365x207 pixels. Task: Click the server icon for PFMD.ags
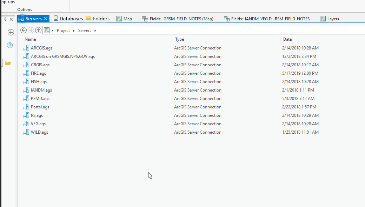[x=26, y=99]
